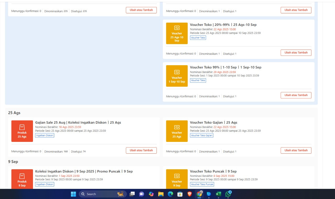Click the red Produk 25 Ags tile

(x=22, y=131)
